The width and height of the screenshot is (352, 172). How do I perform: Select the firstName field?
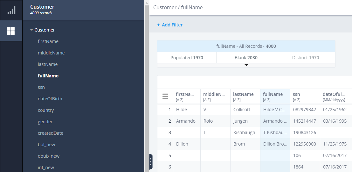point(48,41)
